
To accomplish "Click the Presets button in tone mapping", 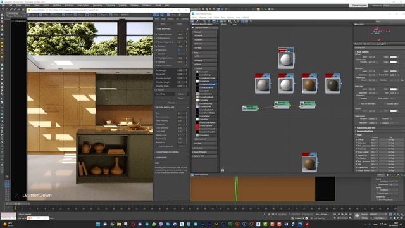I will (171, 103).
